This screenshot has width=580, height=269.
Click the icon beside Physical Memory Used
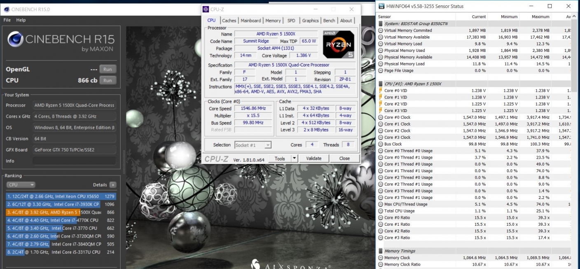(381, 50)
